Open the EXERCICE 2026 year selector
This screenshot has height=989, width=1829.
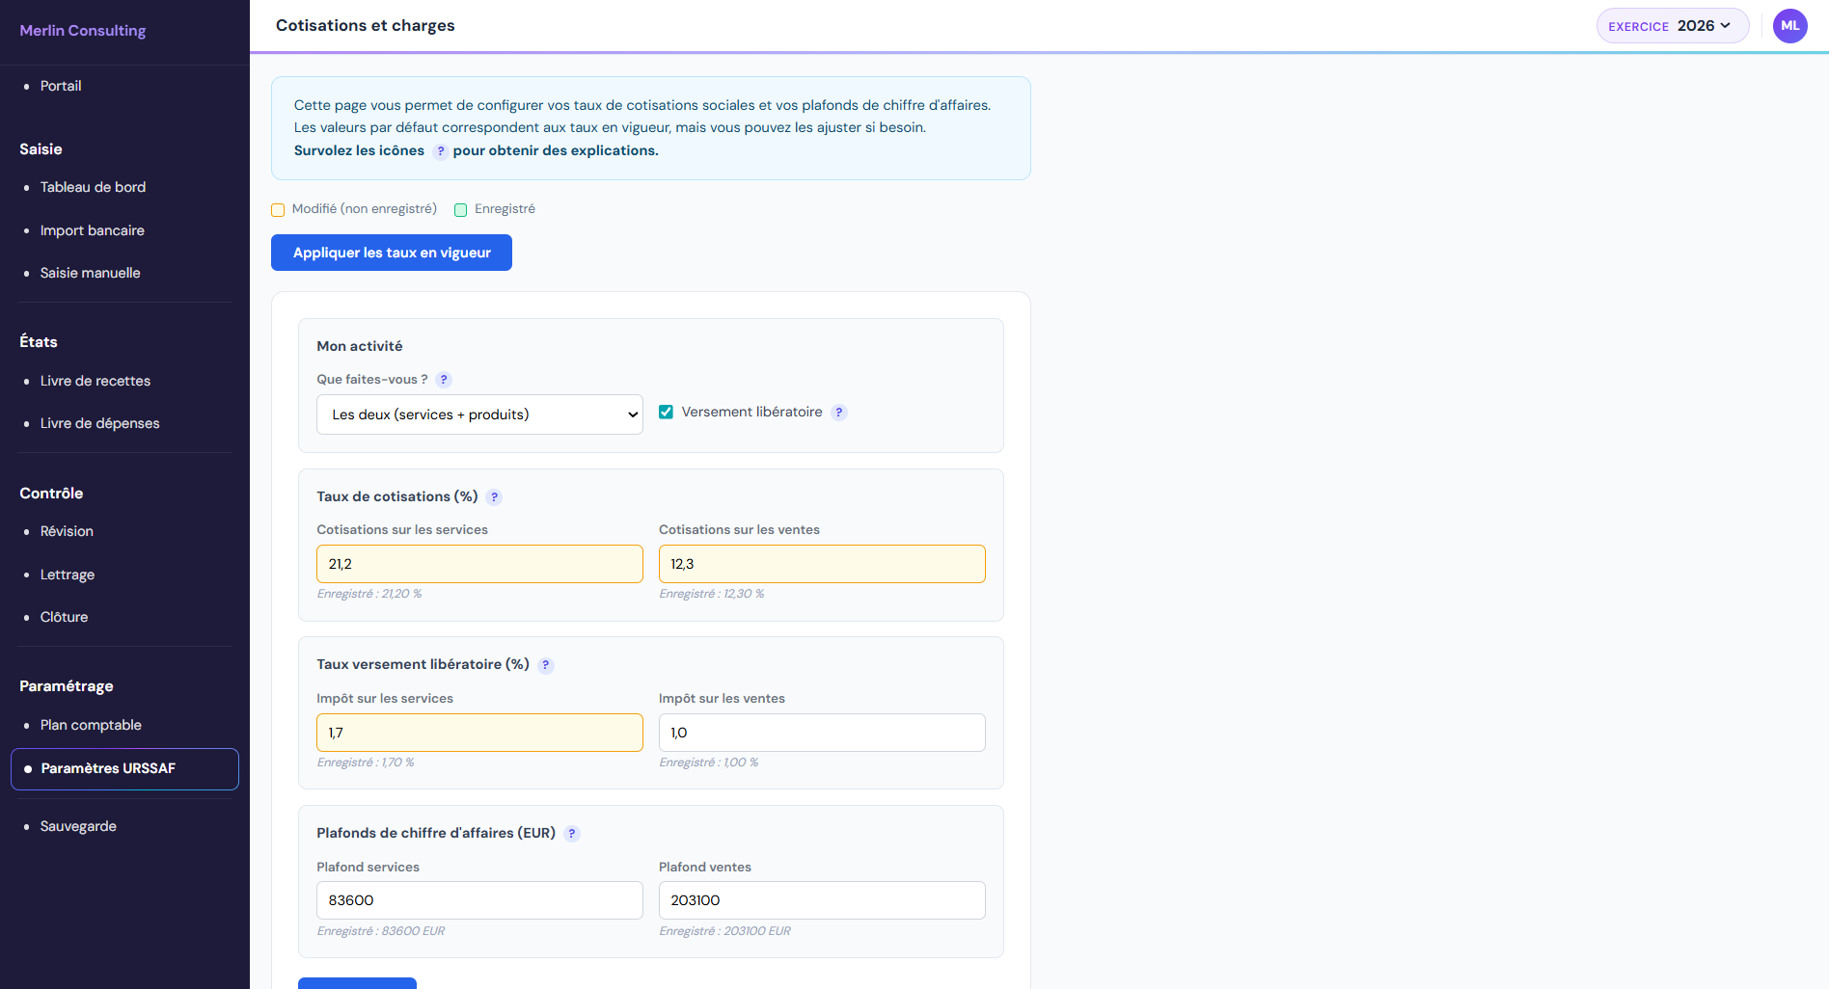[x=1671, y=26]
